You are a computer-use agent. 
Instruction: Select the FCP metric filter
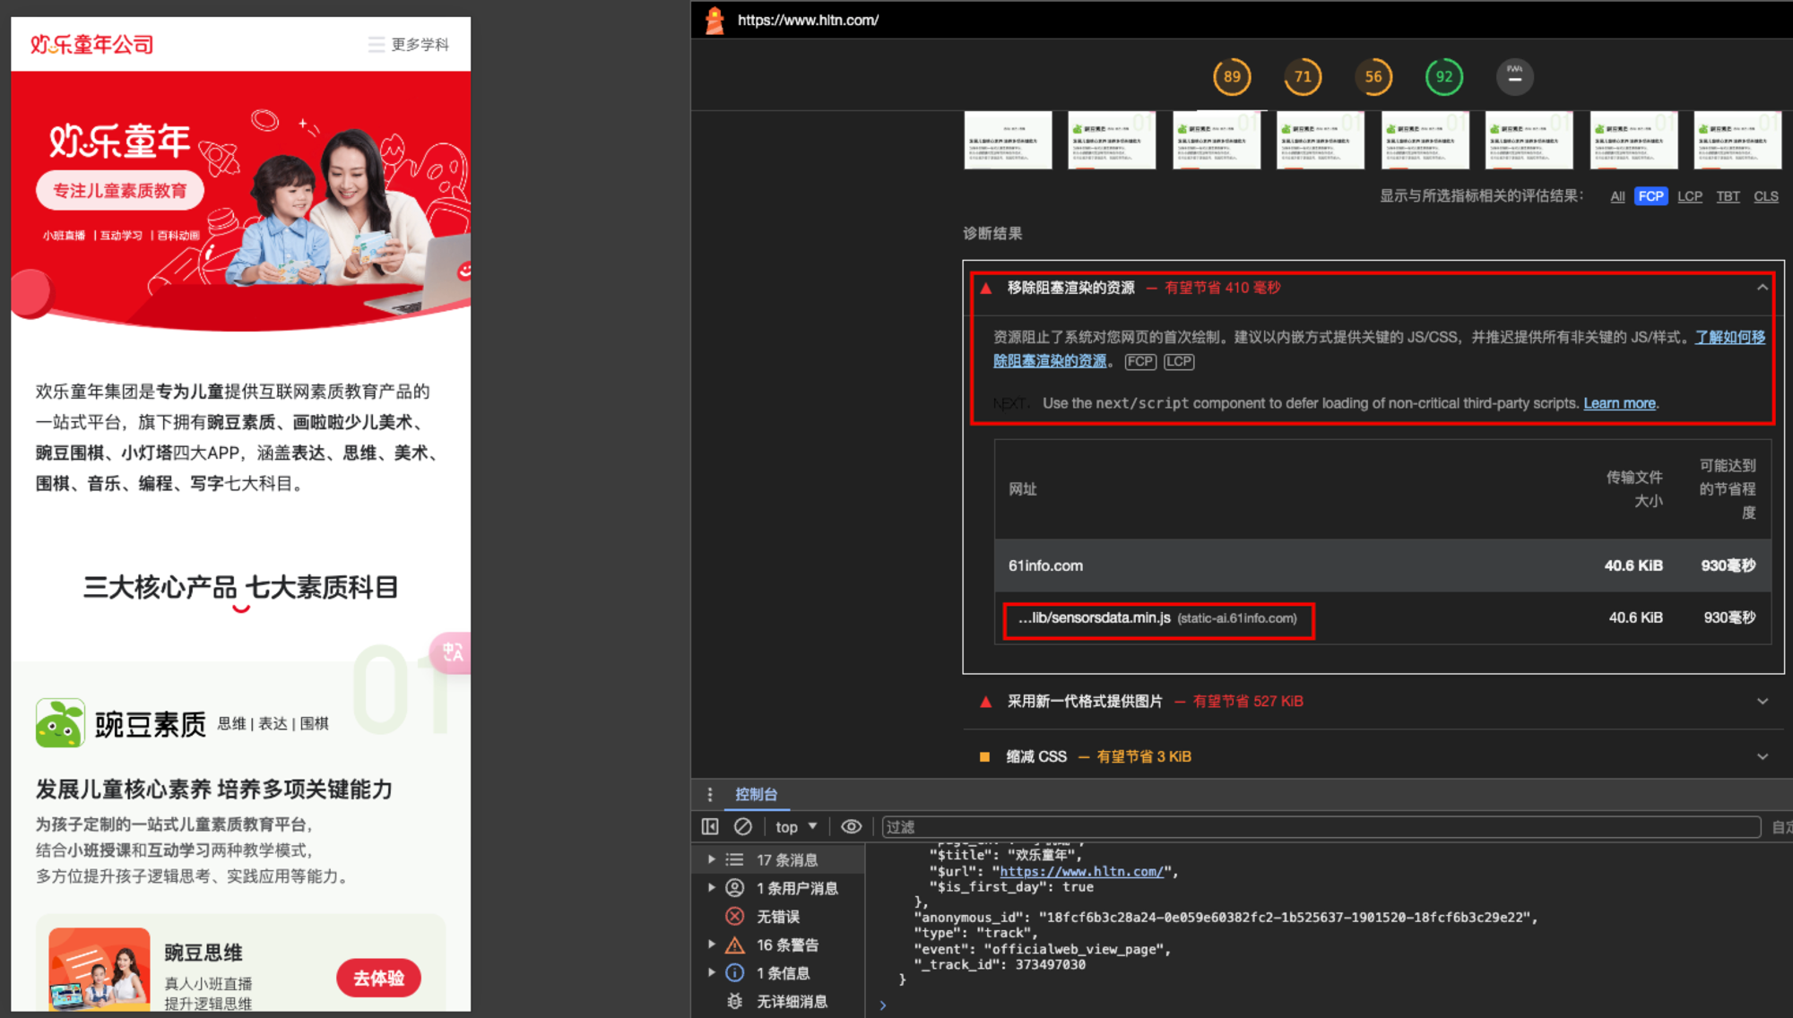(x=1650, y=196)
